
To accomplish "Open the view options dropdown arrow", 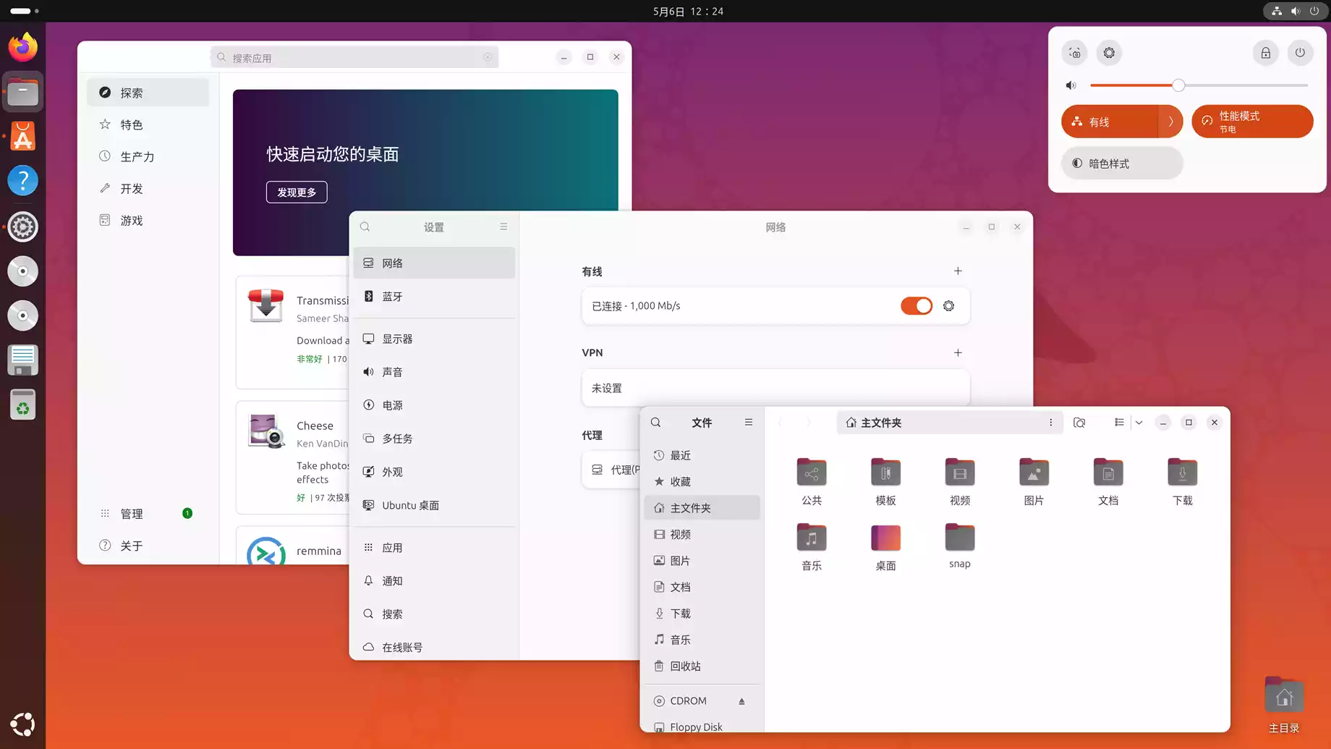I will click(x=1139, y=423).
